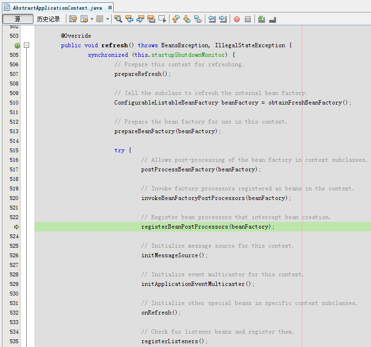Screen dimensions: 371x347
Task: Click the override annotation glyph in gutter
Action: pyautogui.click(x=17, y=45)
